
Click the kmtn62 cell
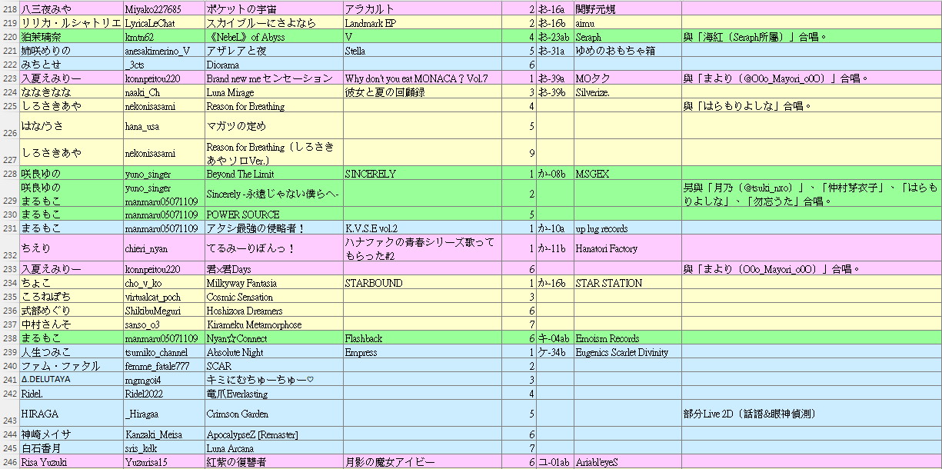(163, 37)
